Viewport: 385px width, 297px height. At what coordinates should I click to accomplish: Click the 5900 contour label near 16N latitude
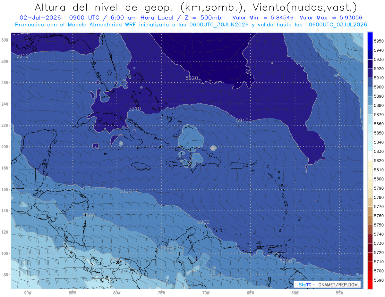pos(125,191)
